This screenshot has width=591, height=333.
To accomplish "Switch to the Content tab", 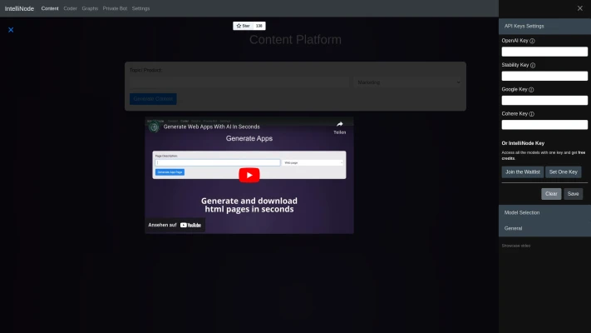I will click(x=50, y=8).
